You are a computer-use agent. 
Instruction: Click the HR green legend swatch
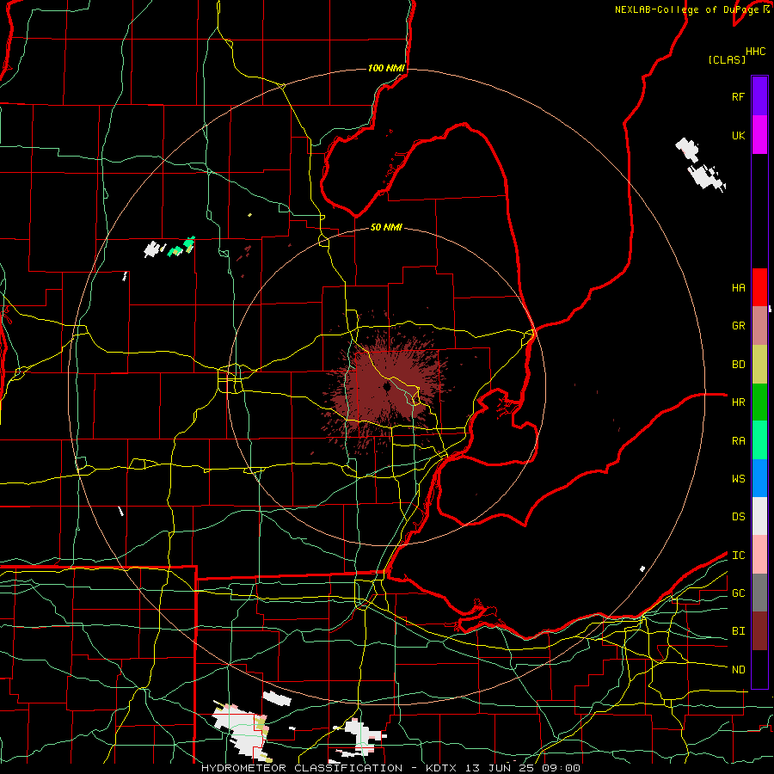[x=759, y=402]
